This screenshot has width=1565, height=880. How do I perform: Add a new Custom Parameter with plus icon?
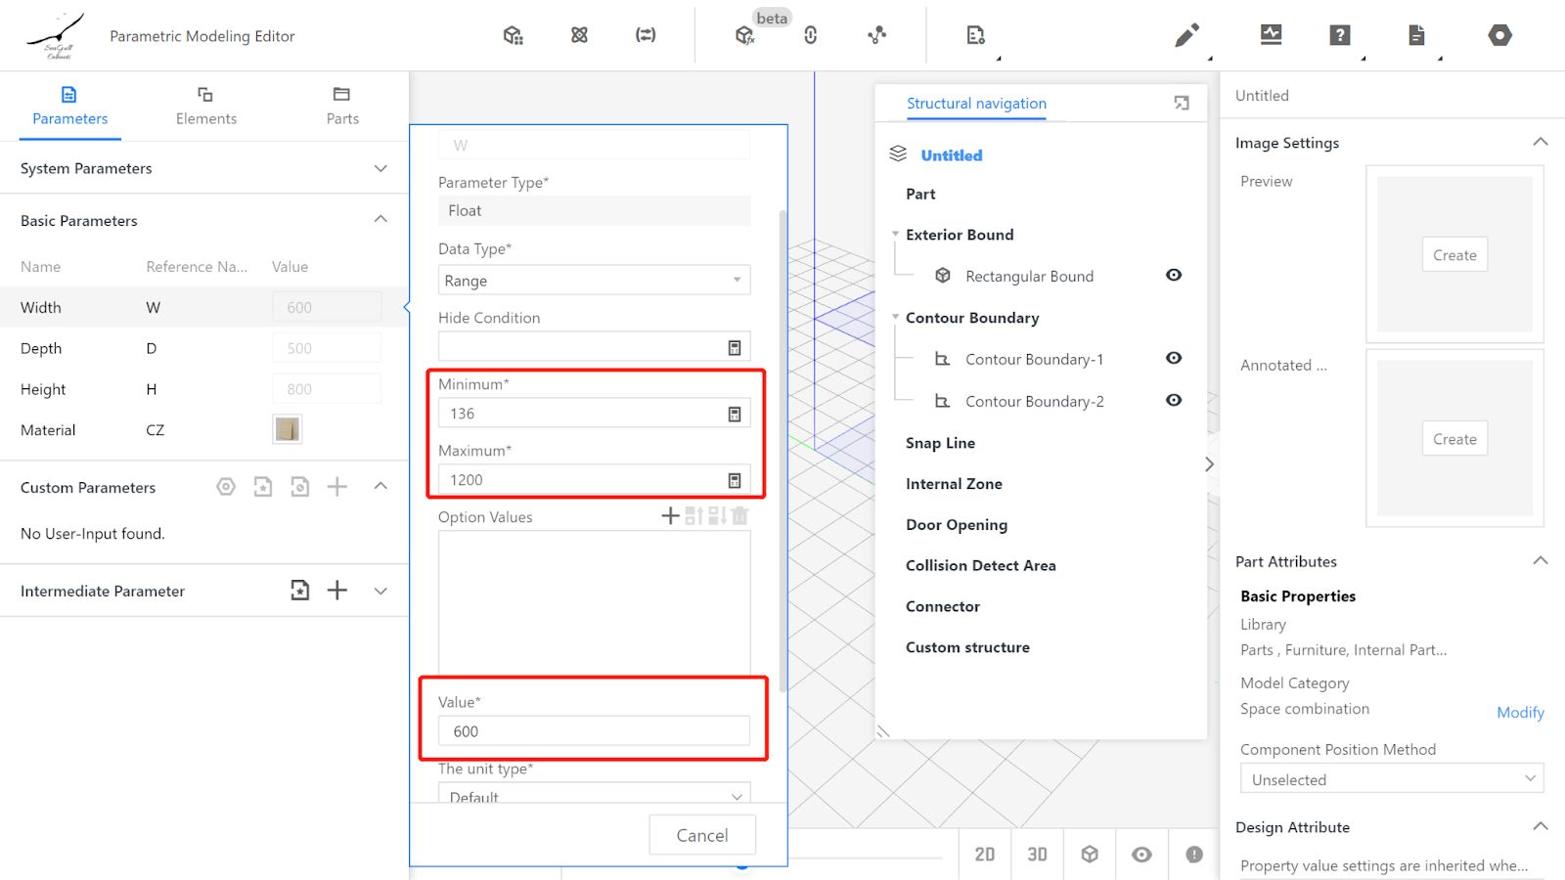337,487
